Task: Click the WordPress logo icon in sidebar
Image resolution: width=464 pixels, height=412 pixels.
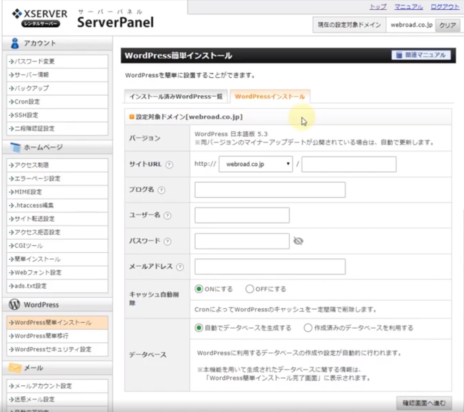Action: pyautogui.click(x=14, y=305)
